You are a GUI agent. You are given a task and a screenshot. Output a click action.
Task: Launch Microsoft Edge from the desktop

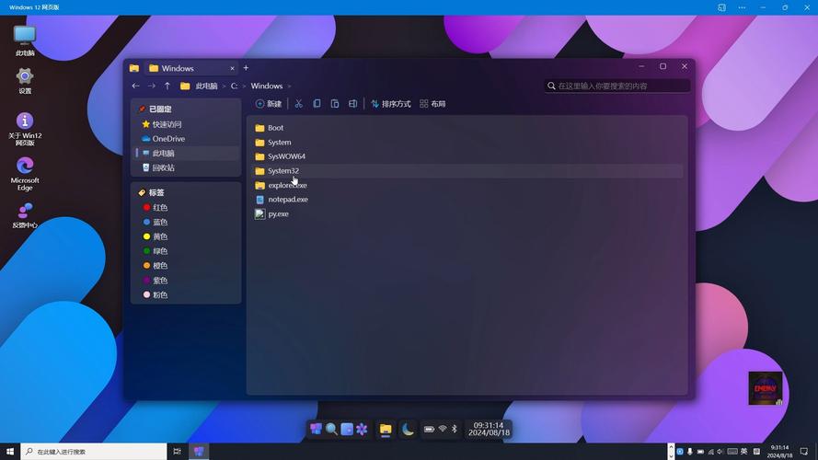pos(25,174)
